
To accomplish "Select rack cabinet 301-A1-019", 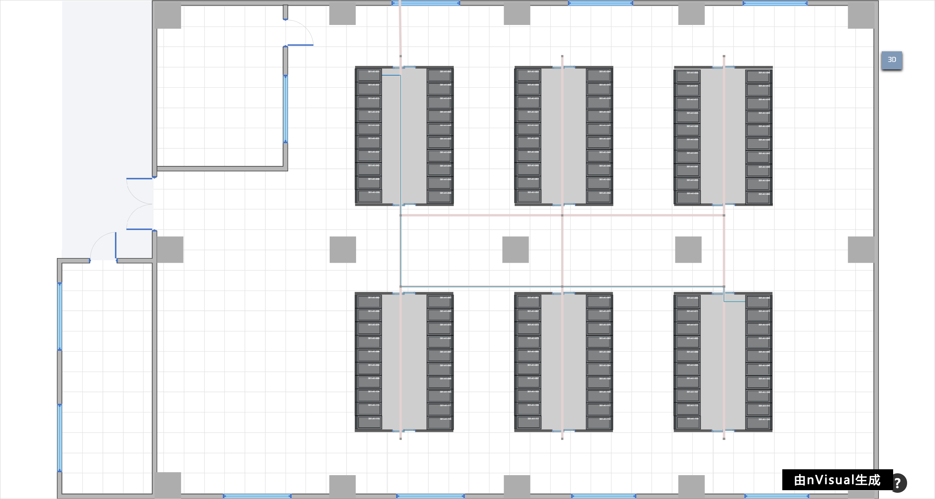I will point(369,116).
